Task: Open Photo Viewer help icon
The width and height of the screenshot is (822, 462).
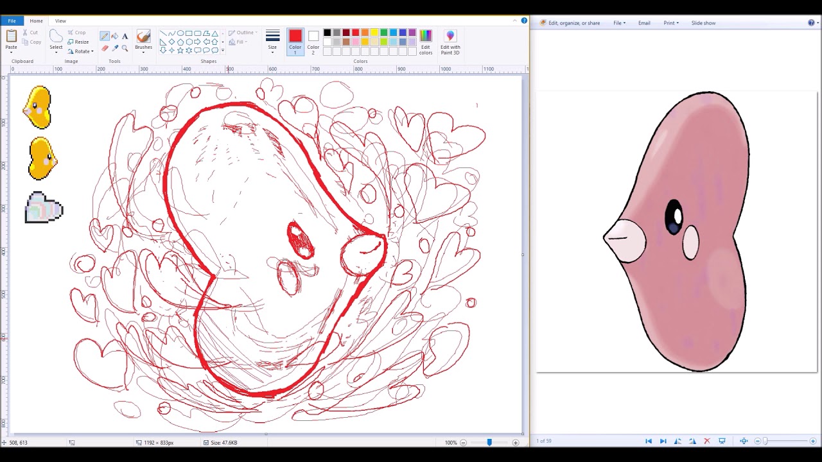Action: (x=811, y=22)
